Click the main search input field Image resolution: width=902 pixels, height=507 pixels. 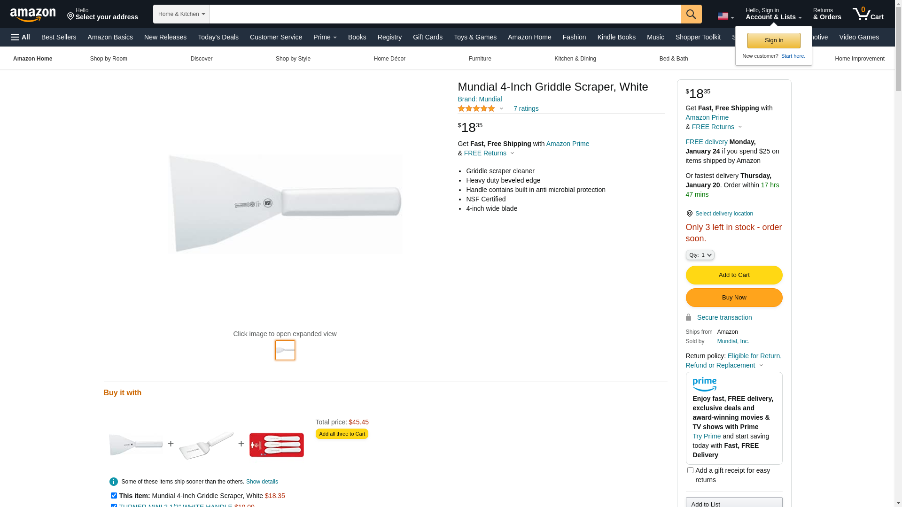444,14
